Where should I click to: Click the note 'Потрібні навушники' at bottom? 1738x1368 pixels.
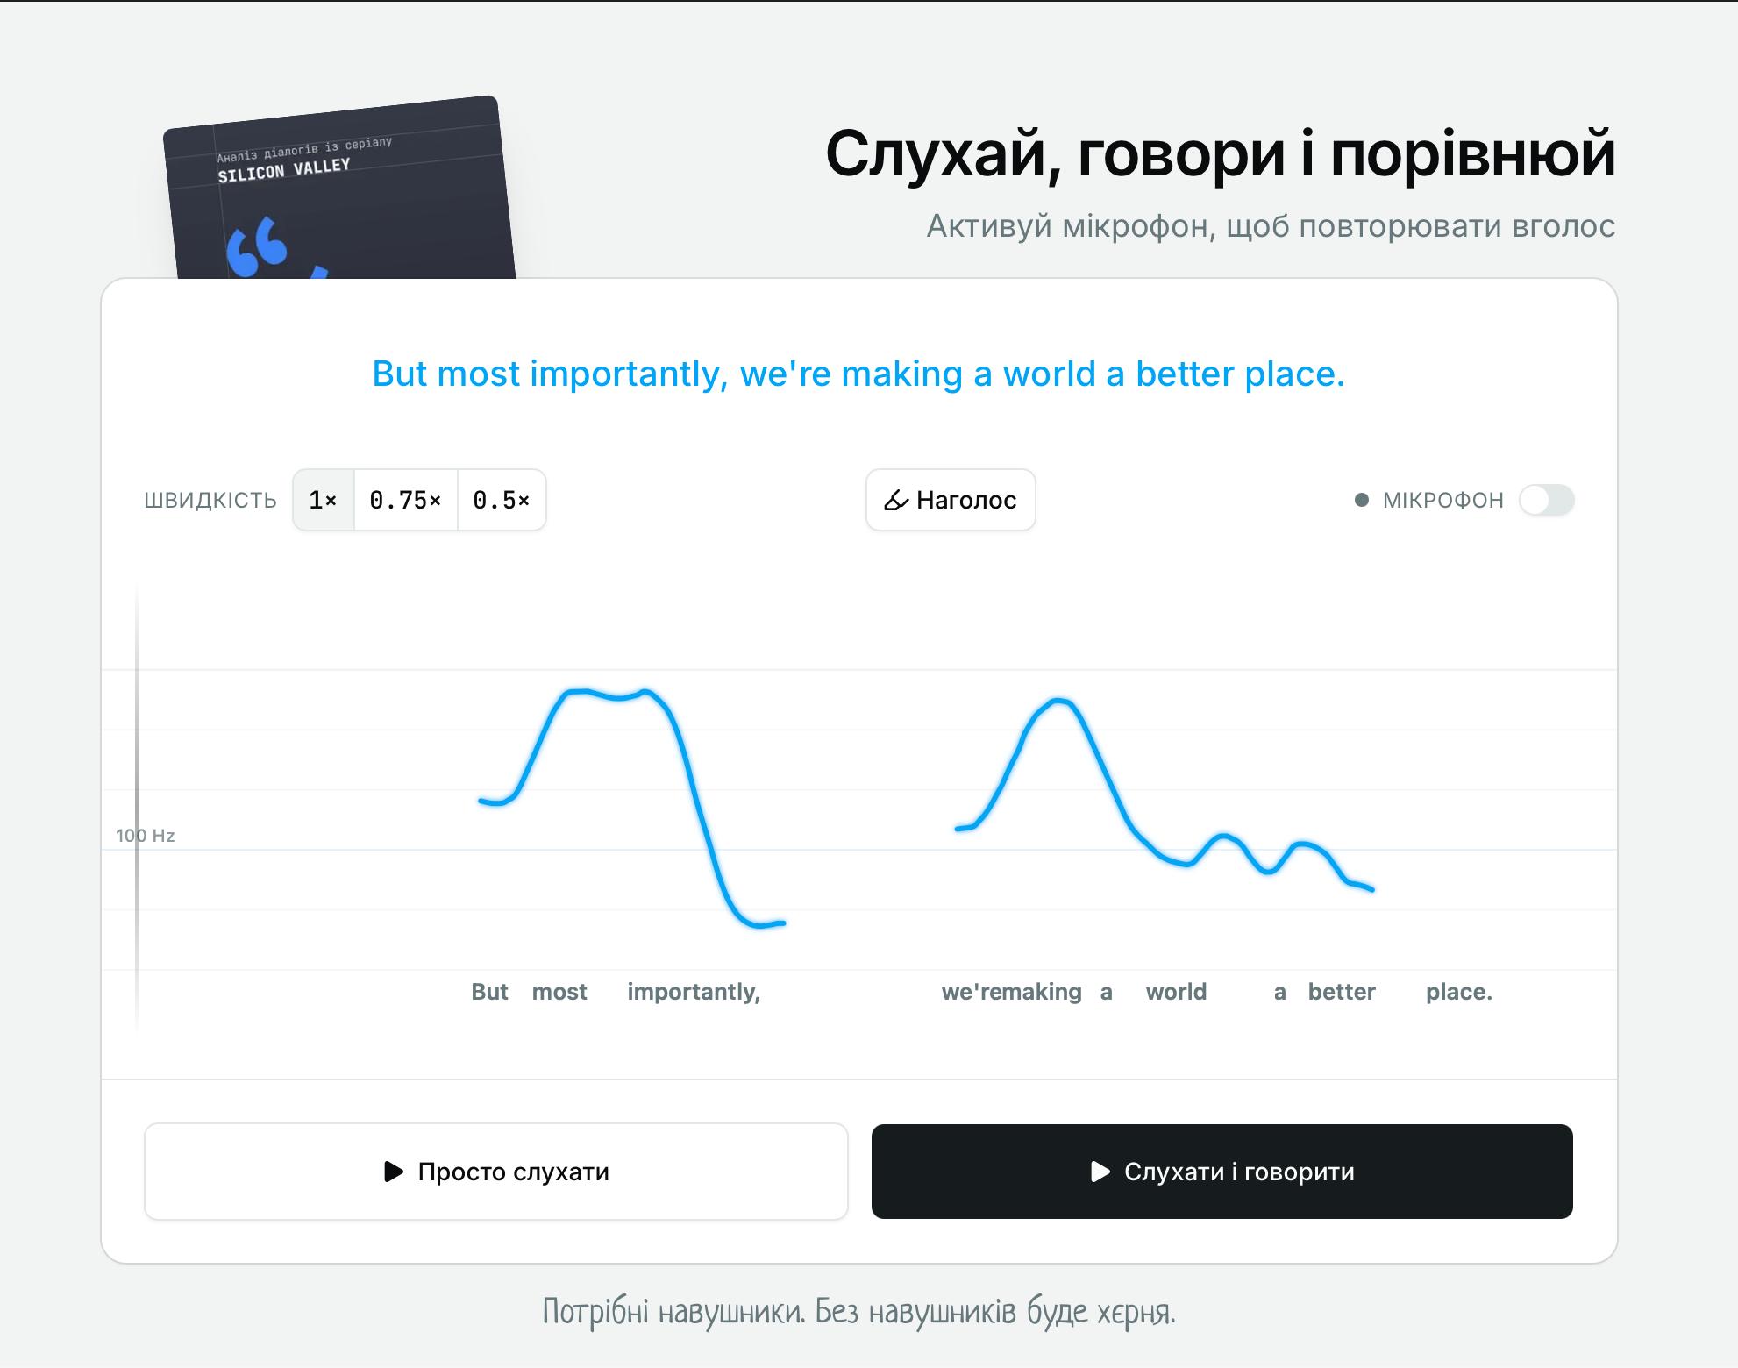pos(673,1312)
